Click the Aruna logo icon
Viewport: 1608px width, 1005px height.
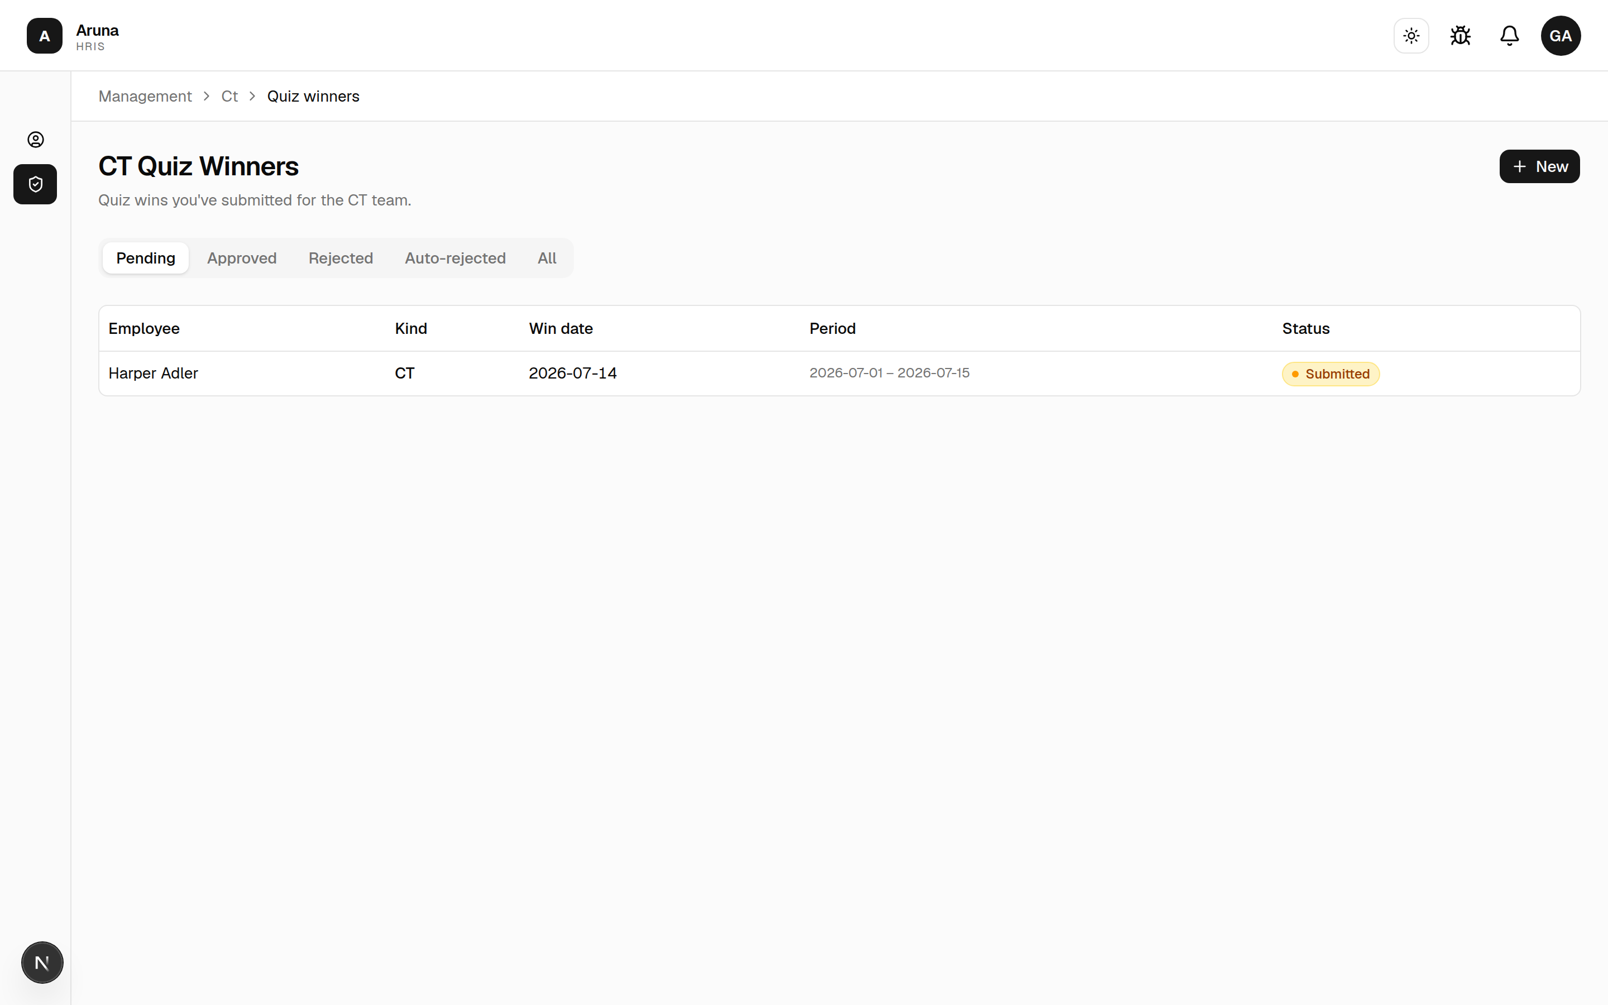45,36
